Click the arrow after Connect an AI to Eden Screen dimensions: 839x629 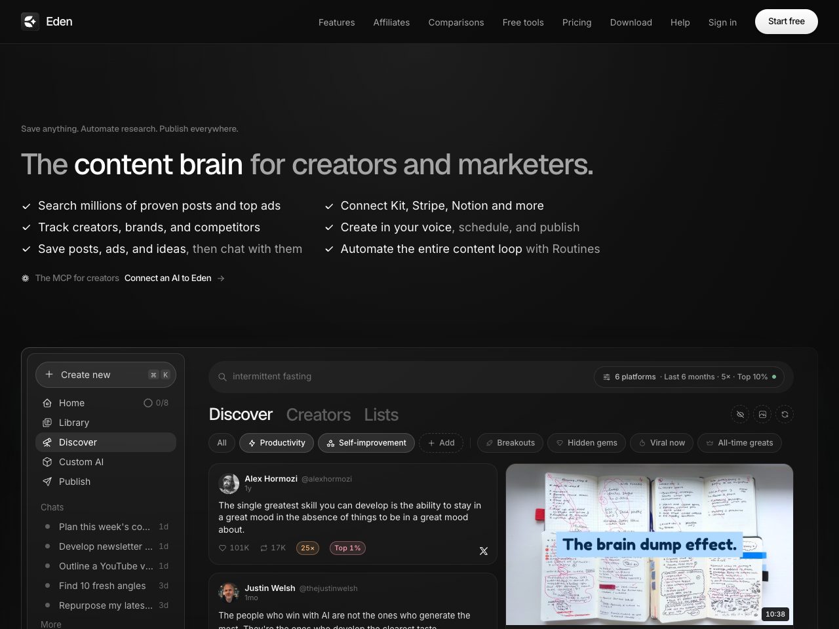click(221, 278)
